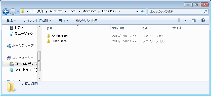
Task: Select AppData in the address path
Action: pyautogui.click(x=56, y=11)
